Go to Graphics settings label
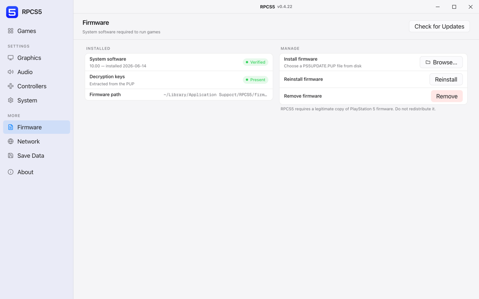The width and height of the screenshot is (479, 299). [x=29, y=57]
